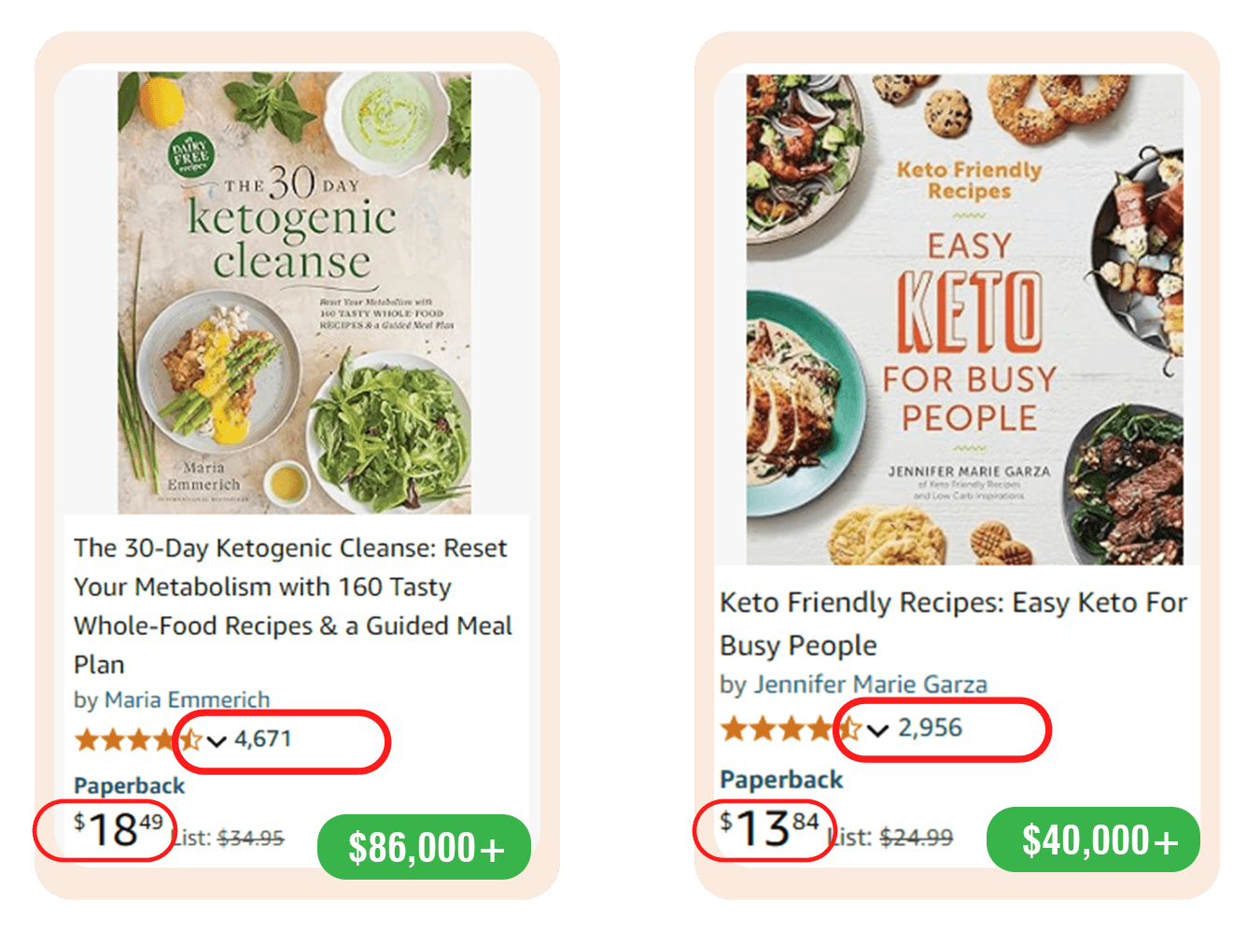Click the $18.49 price
The width and height of the screenshot is (1247, 931).
point(119,829)
